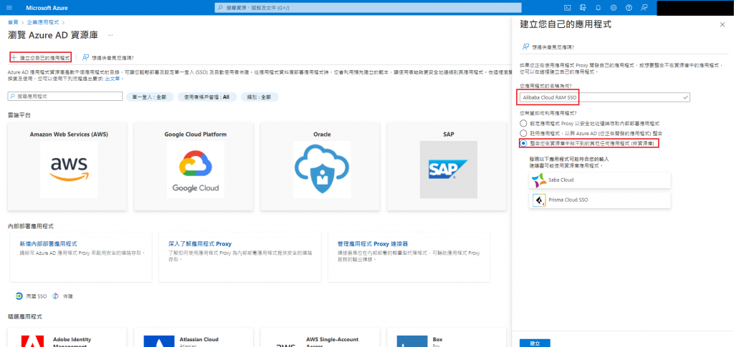Viewport: 734px width, 347px height.
Task: Choose the suggested Saba Cloud app
Action: pos(600,180)
